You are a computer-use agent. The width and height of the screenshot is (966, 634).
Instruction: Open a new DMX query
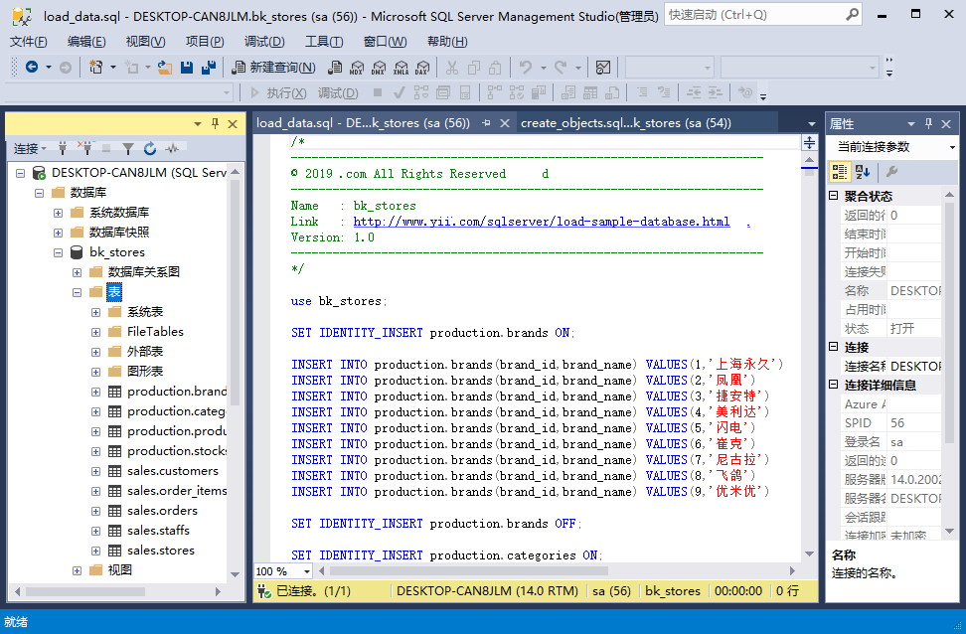[379, 67]
